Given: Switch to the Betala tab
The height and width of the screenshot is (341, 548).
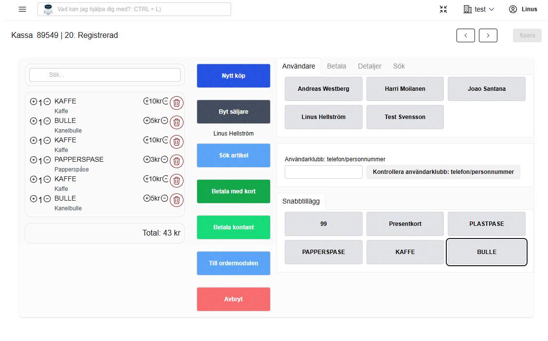Looking at the screenshot, I should point(337,66).
